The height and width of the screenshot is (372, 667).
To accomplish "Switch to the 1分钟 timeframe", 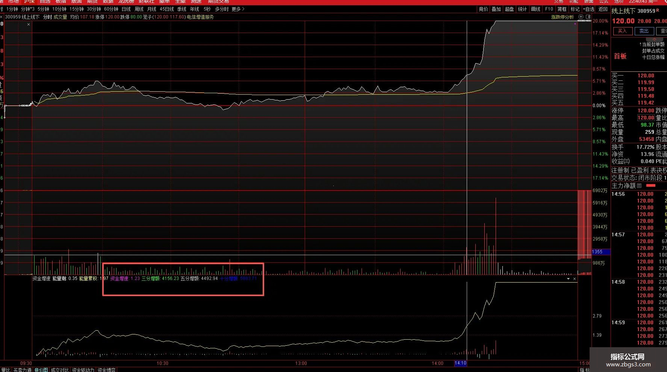I will [12, 9].
